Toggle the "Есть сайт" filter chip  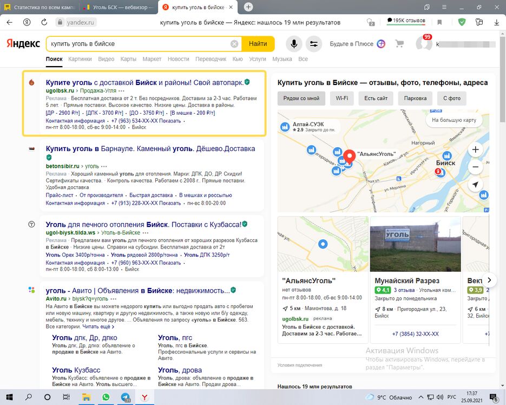pyautogui.click(x=376, y=99)
